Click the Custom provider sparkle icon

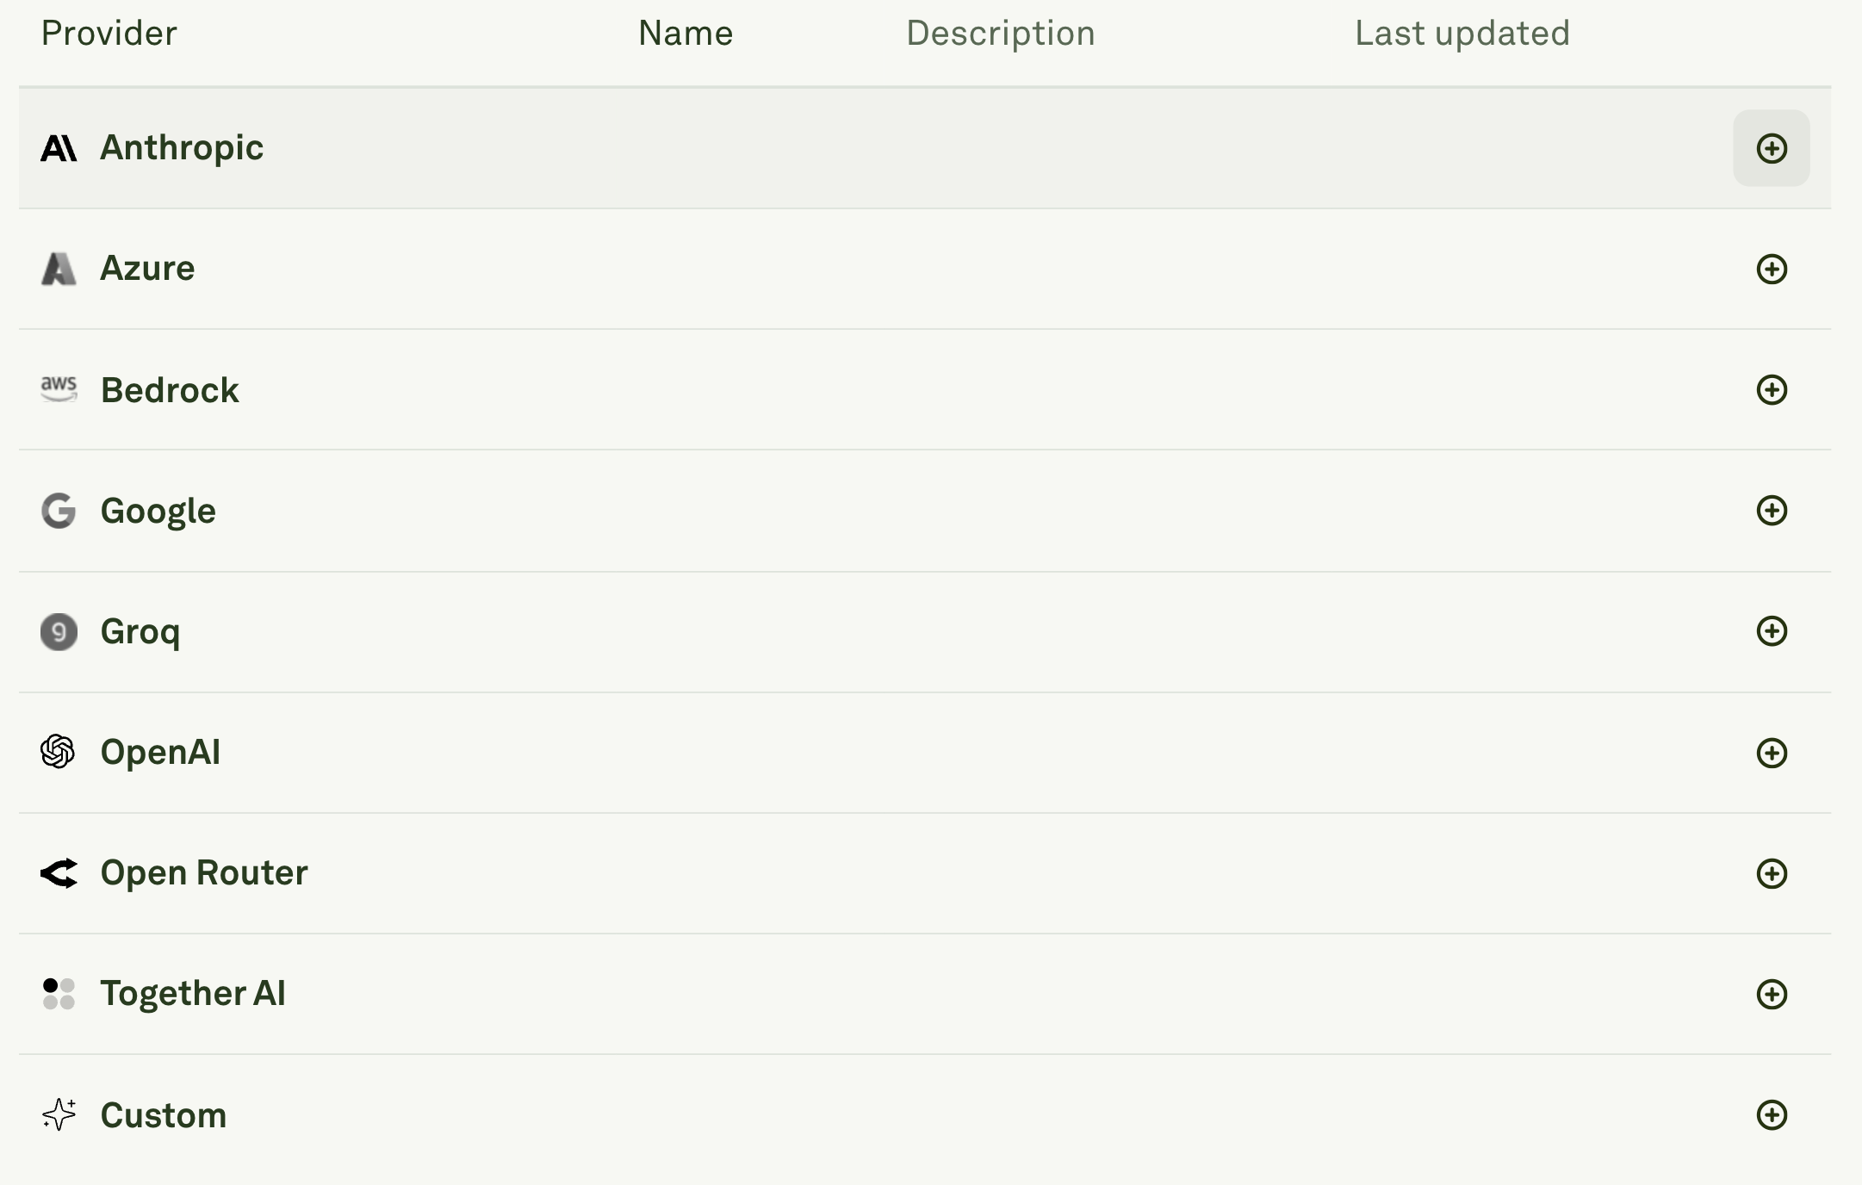point(59,1114)
